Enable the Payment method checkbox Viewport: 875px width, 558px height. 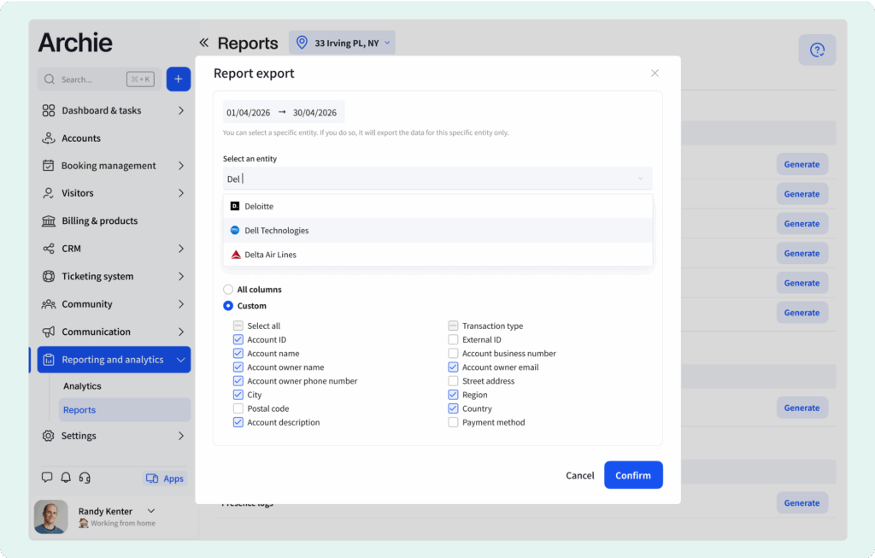[x=454, y=423]
